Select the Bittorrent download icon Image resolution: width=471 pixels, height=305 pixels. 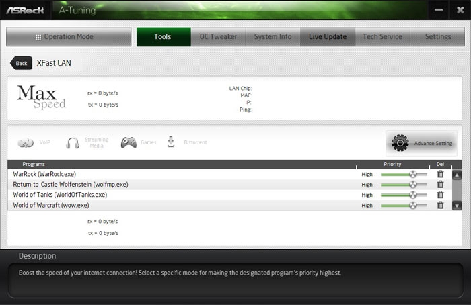pyautogui.click(x=171, y=142)
